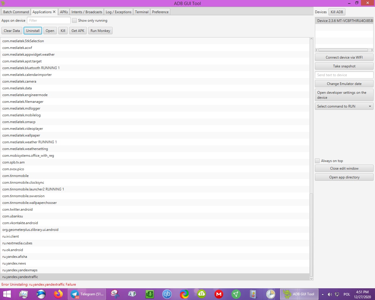Open the Telegram taskbar window

(87, 294)
